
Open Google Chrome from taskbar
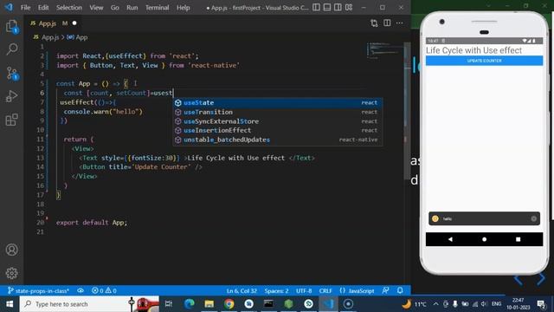[229, 304]
